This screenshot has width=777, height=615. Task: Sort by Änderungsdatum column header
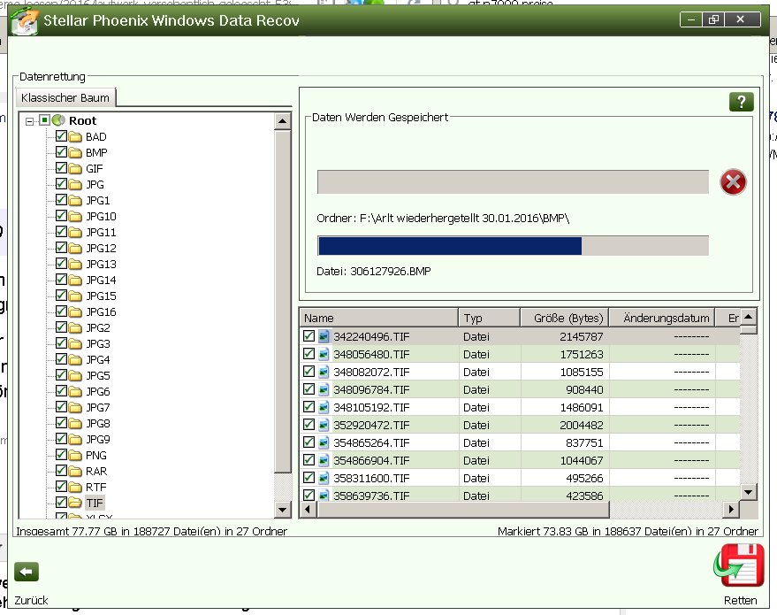tap(662, 318)
